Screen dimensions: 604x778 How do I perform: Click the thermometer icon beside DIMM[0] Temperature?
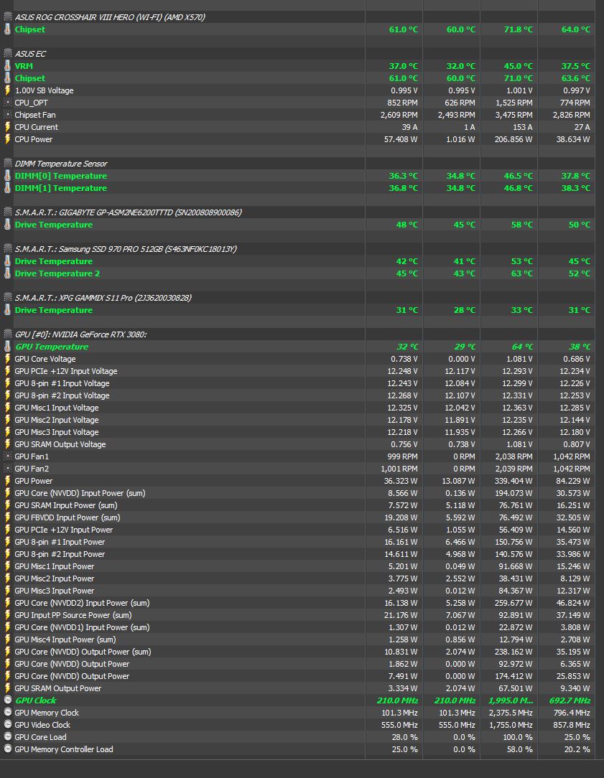click(7, 176)
